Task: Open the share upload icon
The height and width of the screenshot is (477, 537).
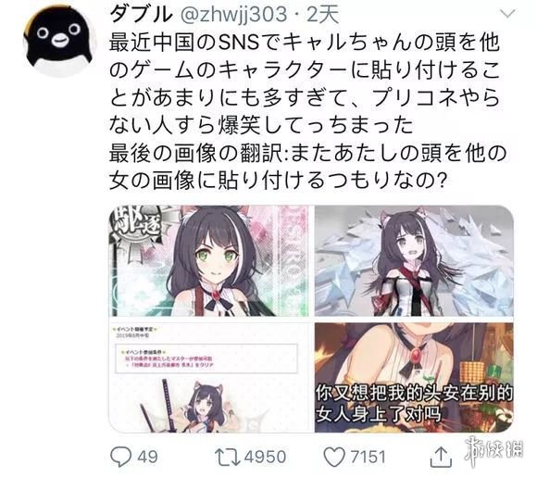Action: pos(441,457)
